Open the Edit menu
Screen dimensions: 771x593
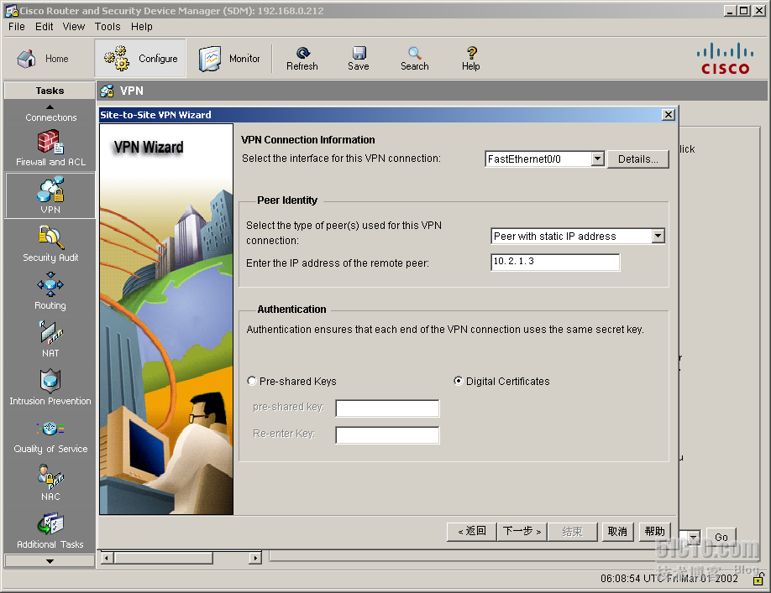click(x=44, y=27)
